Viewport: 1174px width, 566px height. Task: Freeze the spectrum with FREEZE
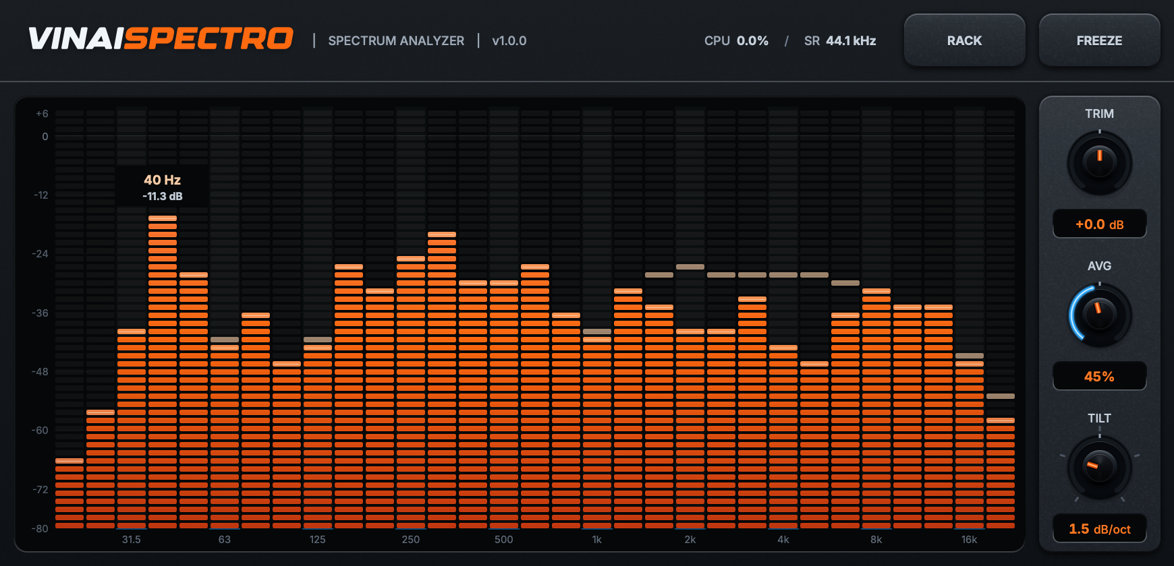click(x=1099, y=40)
